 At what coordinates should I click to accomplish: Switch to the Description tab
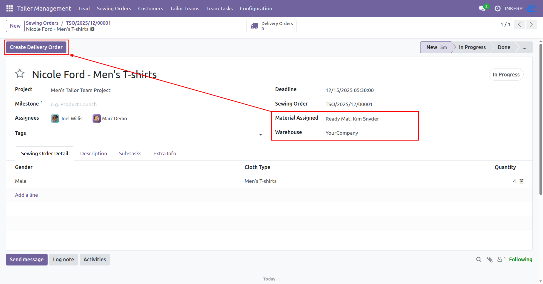click(x=93, y=153)
